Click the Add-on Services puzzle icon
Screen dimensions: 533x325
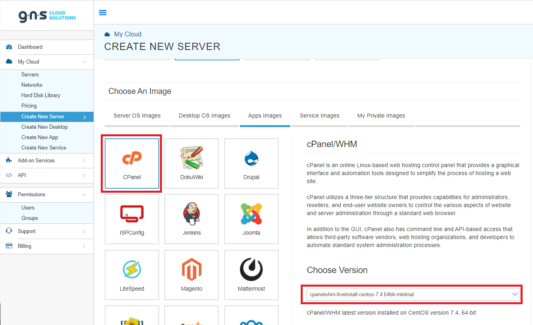[9, 160]
